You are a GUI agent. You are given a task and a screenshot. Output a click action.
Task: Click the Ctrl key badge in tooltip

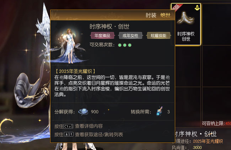coord(69,126)
